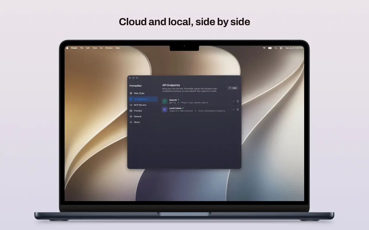Edit the Local Llama endpoint pencil icon
This screenshot has width=369, height=230.
pyautogui.click(x=234, y=110)
